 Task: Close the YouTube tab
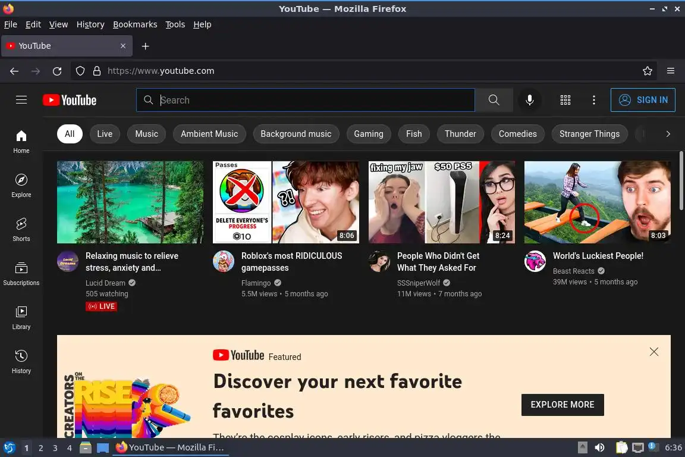click(122, 46)
